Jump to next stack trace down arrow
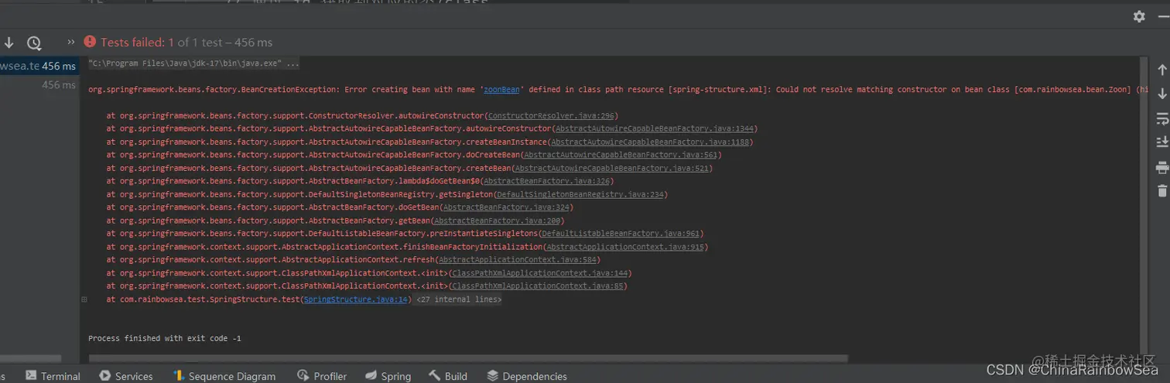The height and width of the screenshot is (383, 1170). [x=1161, y=94]
